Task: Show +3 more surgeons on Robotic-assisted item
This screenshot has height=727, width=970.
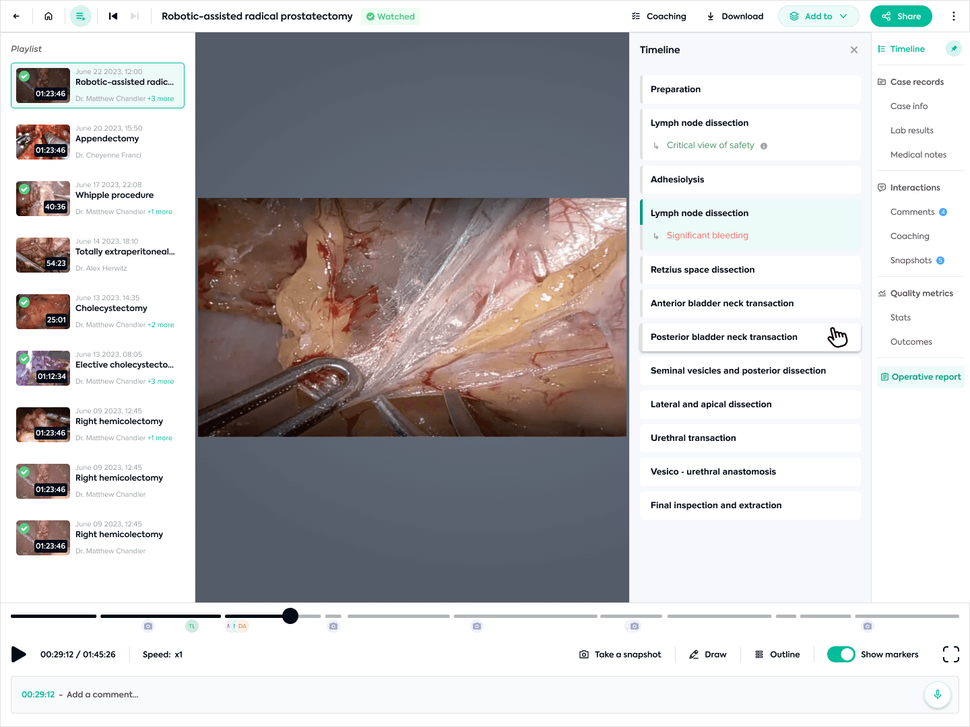Action: (x=161, y=99)
